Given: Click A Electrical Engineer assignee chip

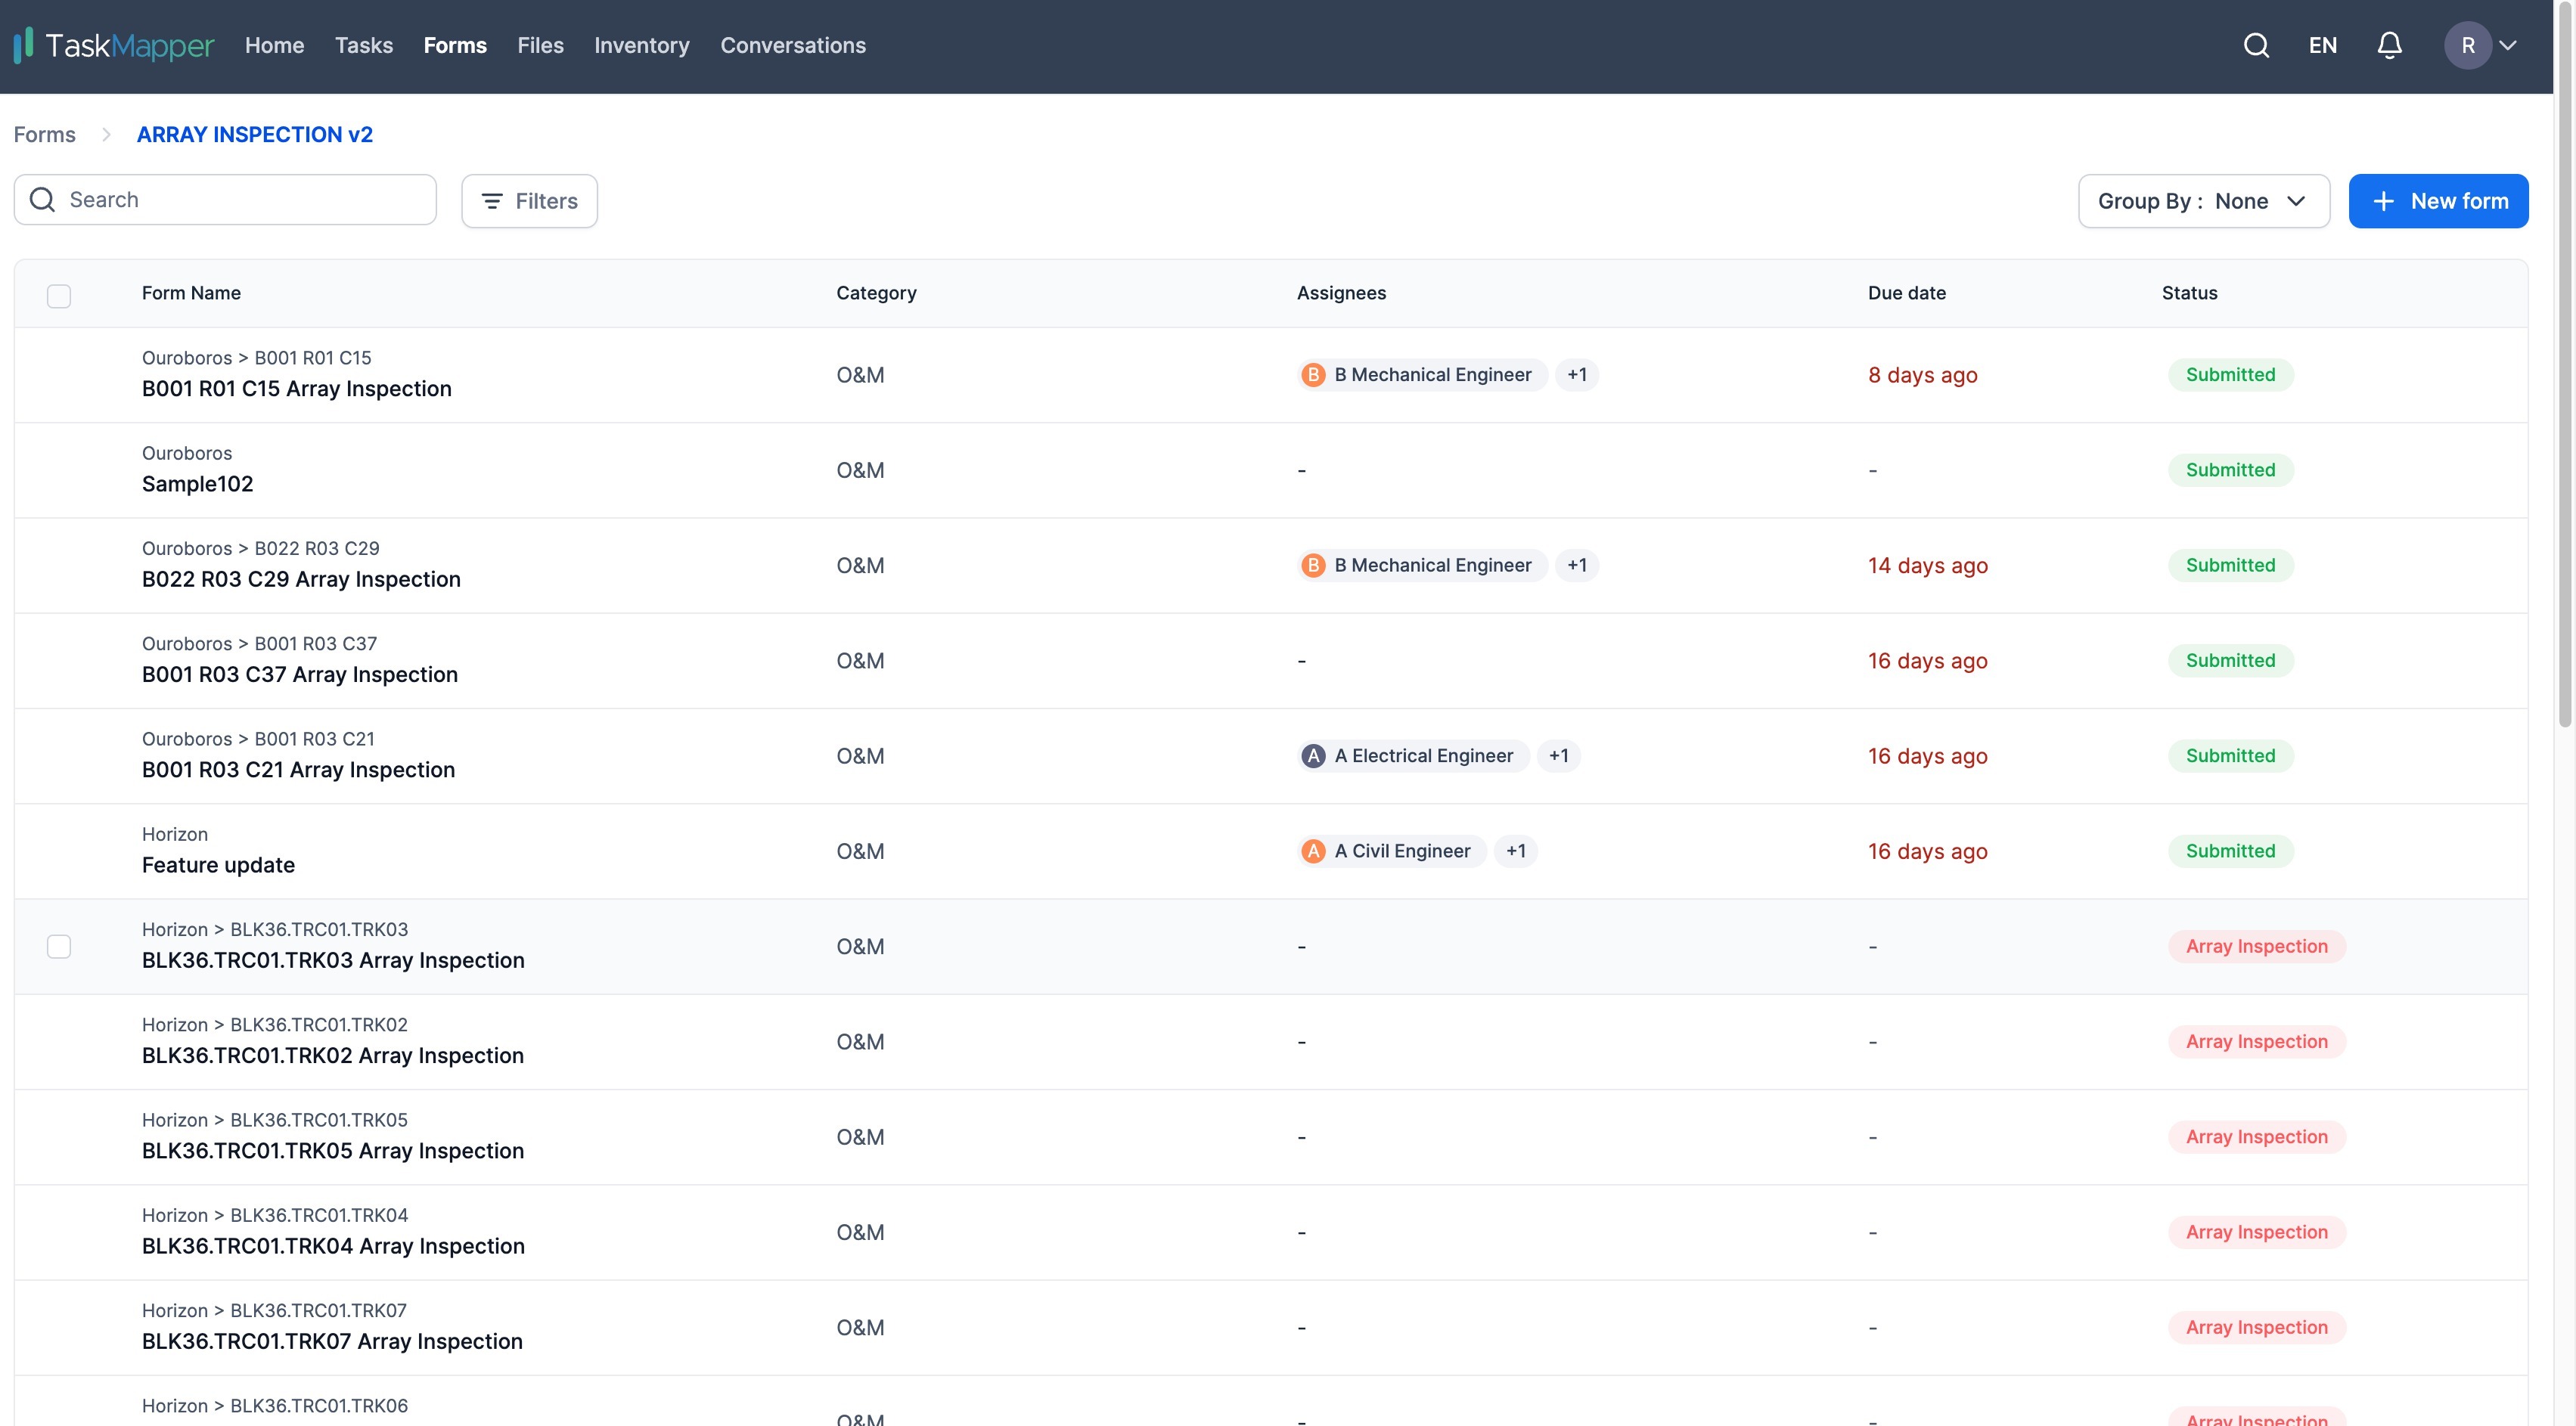Looking at the screenshot, I should (x=1413, y=756).
